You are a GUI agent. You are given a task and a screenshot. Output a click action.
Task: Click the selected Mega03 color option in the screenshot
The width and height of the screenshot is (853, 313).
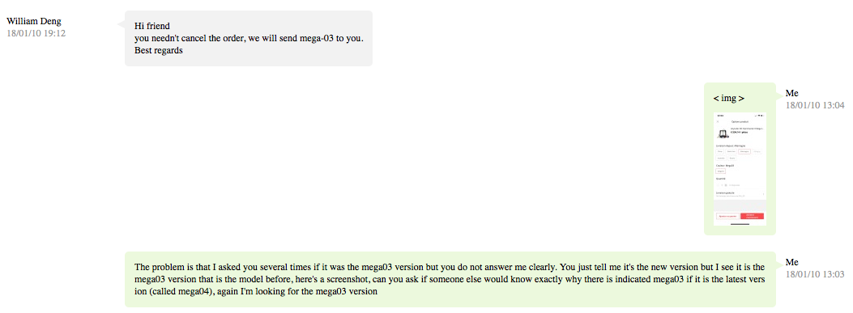(720, 171)
